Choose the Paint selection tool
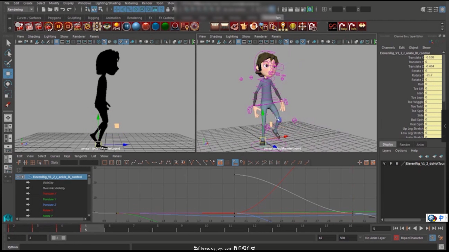The width and height of the screenshot is (449, 252). (x=8, y=63)
